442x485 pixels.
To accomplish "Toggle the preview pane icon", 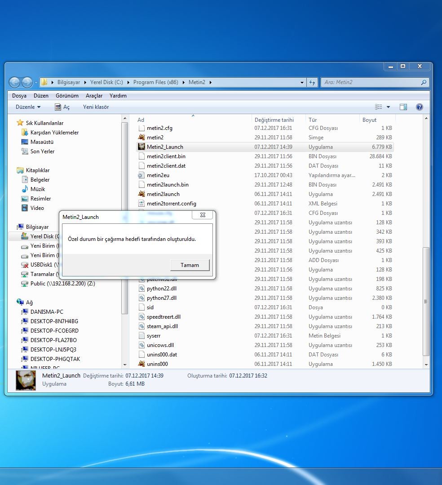I will 403,107.
